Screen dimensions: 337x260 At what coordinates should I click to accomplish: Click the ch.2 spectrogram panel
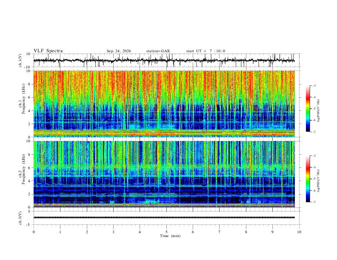tap(164, 174)
